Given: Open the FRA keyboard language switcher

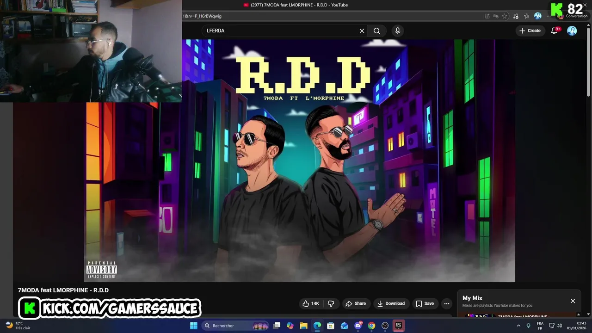Looking at the screenshot, I should tap(540, 326).
